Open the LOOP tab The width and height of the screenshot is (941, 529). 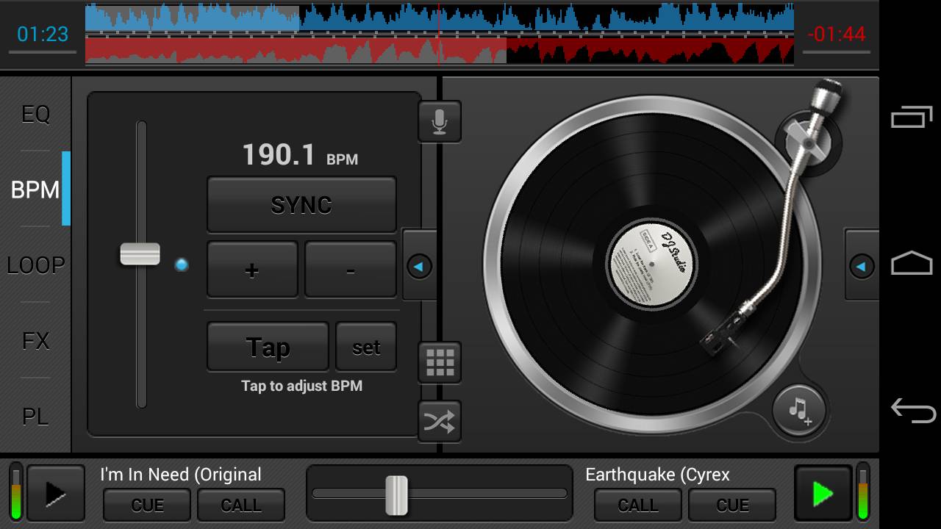point(35,265)
